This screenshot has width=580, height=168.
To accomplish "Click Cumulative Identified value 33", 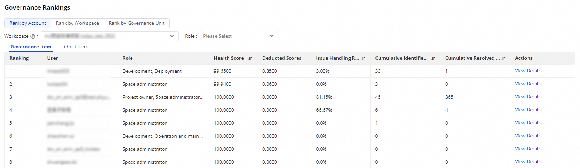I will click(x=378, y=71).
